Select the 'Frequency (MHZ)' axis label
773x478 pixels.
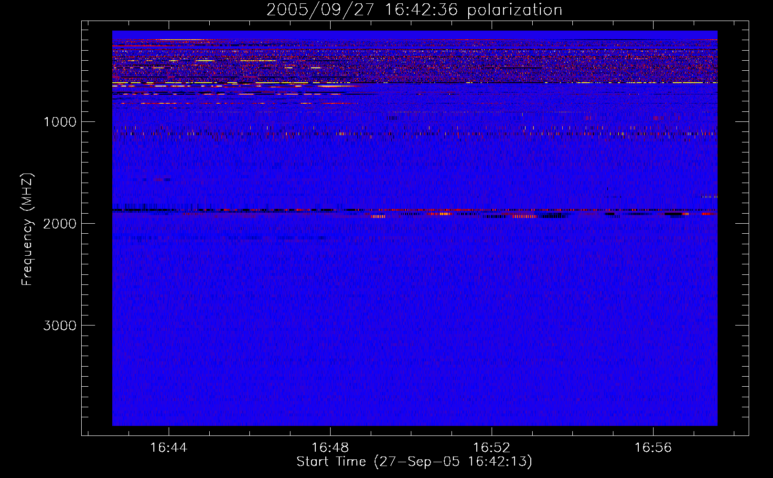tap(28, 229)
